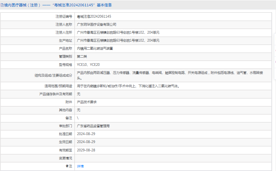This screenshot has height=171, width=276.
Task: Click expiry date 2029-08-28
Action: tap(86, 150)
